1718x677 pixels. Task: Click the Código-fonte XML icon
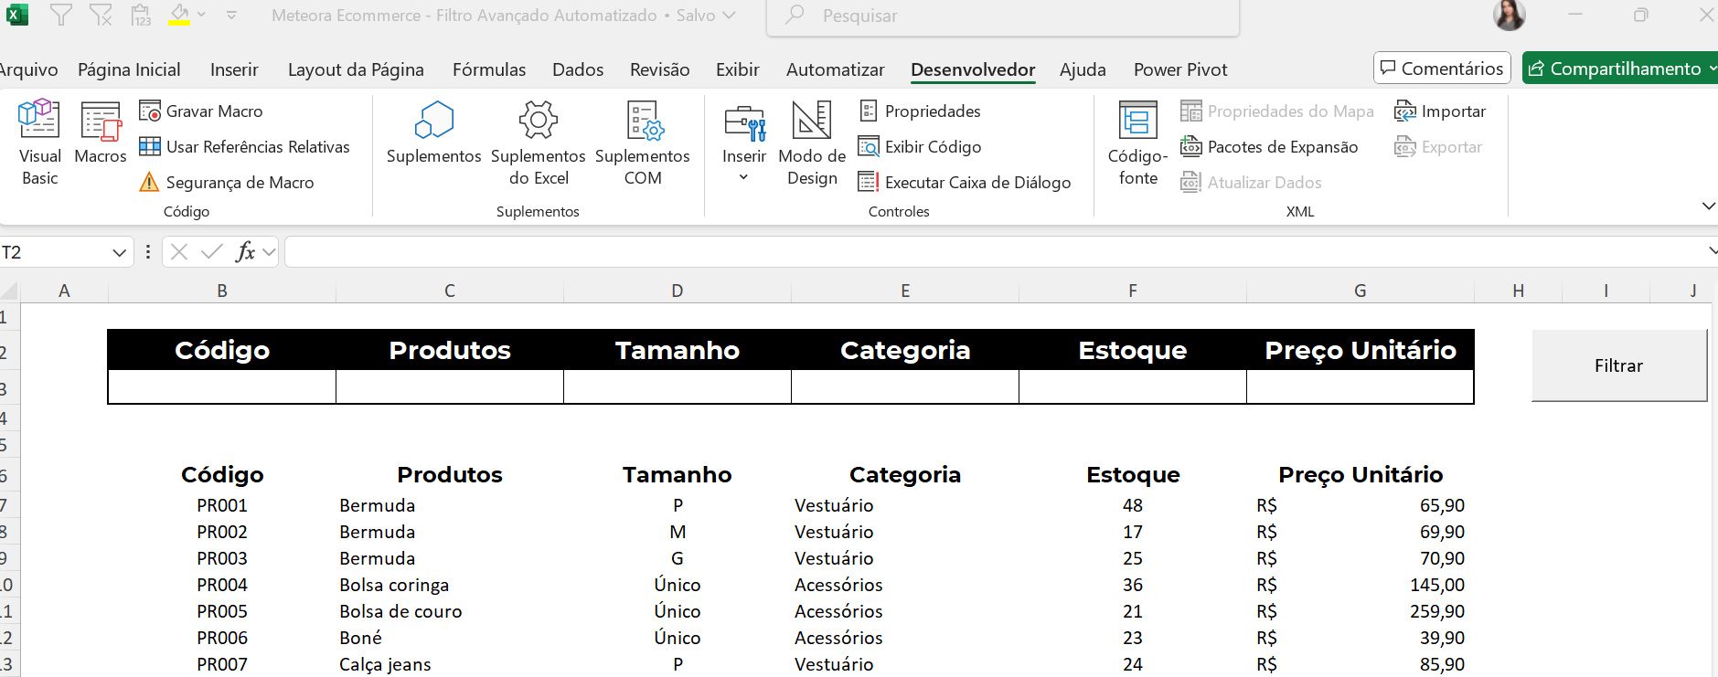(1137, 142)
